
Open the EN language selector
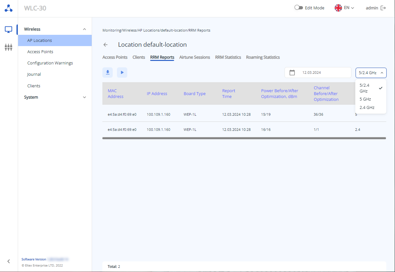pos(345,8)
